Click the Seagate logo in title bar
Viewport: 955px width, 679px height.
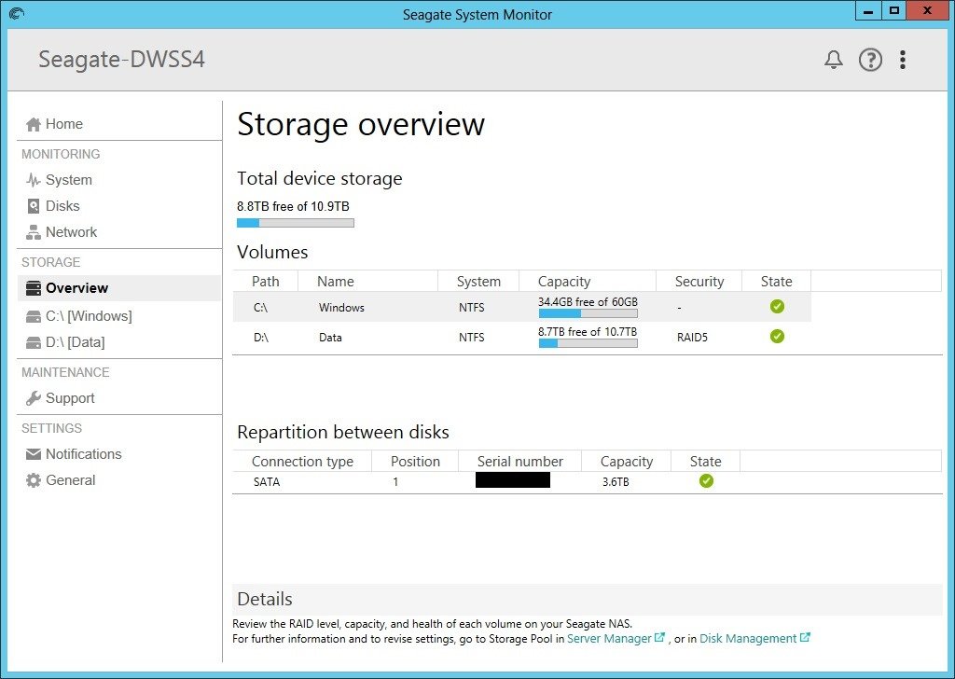(x=17, y=13)
